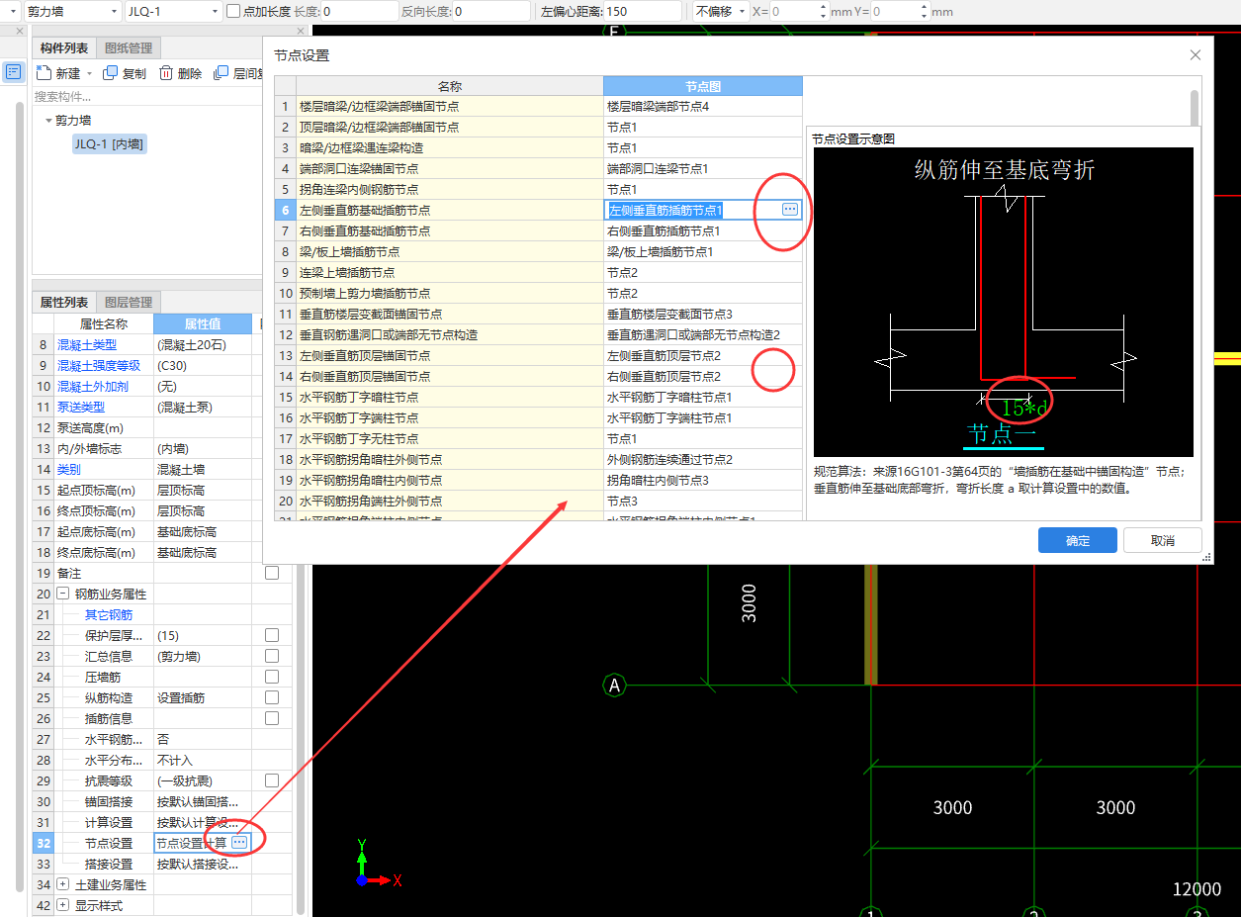Viewport: 1241px width, 917px height.
Task: Click cell 左侧垂直筋顶层节点2
Action: pos(703,355)
